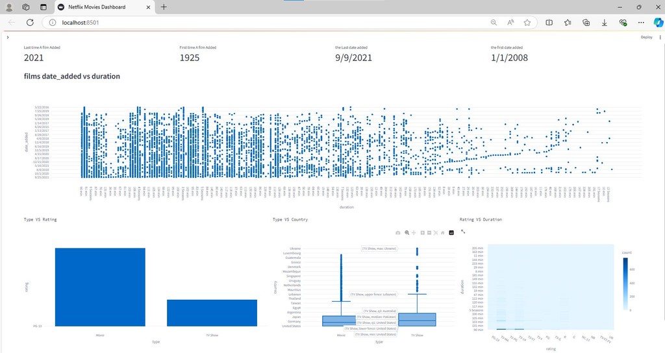Open the Workspaces icon in title bar

click(26, 7)
